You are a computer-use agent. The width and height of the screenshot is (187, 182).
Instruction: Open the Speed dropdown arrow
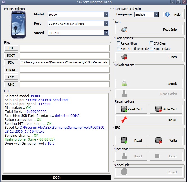[106, 33]
